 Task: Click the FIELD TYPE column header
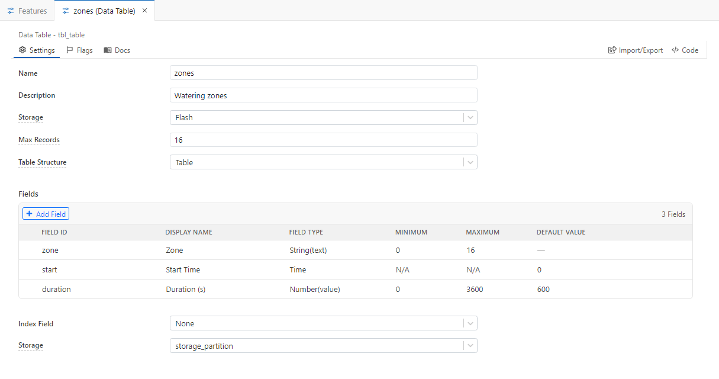tap(306, 232)
